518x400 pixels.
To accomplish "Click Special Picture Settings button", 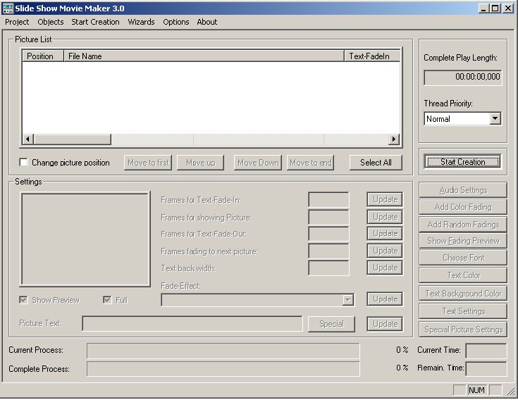I will coord(463,330).
